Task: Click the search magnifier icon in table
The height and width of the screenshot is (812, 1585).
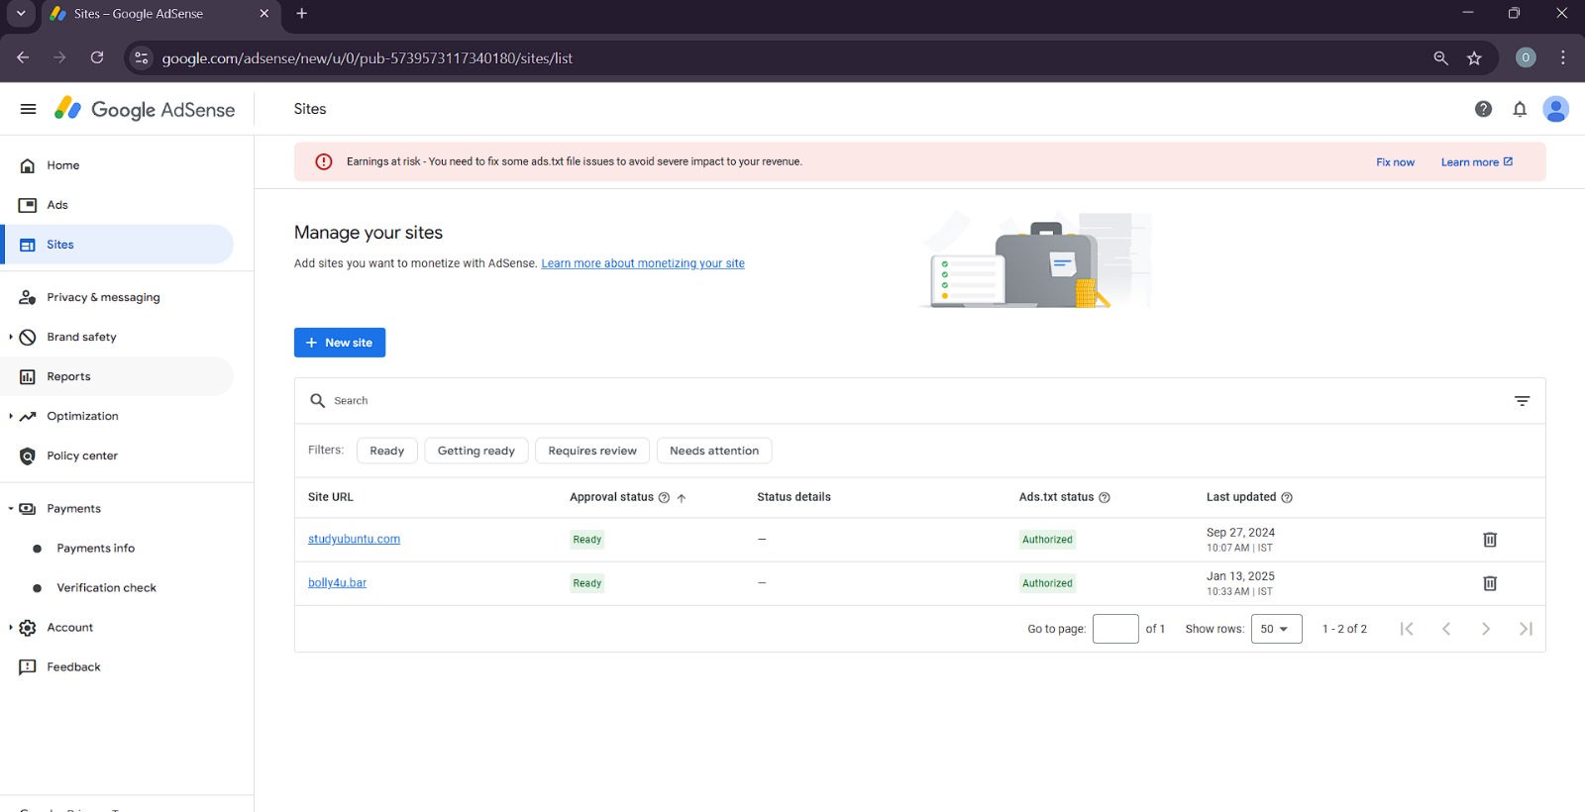Action: pyautogui.click(x=318, y=400)
